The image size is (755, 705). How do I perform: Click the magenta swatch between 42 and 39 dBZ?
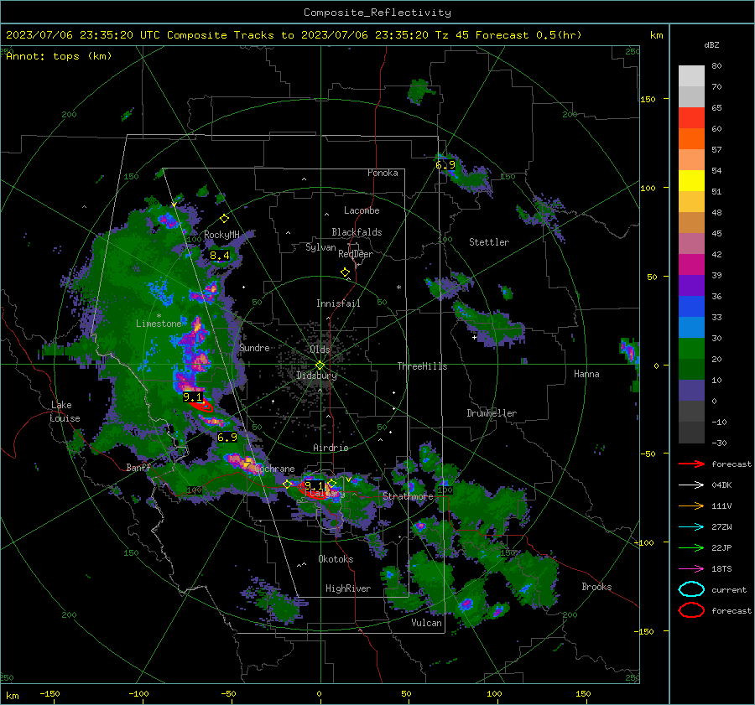[691, 265]
